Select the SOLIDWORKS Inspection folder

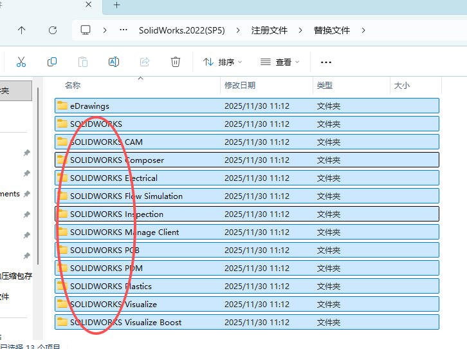click(x=247, y=214)
